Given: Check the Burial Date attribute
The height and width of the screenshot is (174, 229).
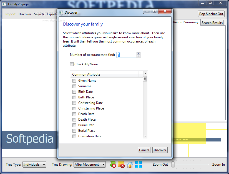Looking at the screenshot, I should pyautogui.click(x=74, y=125).
